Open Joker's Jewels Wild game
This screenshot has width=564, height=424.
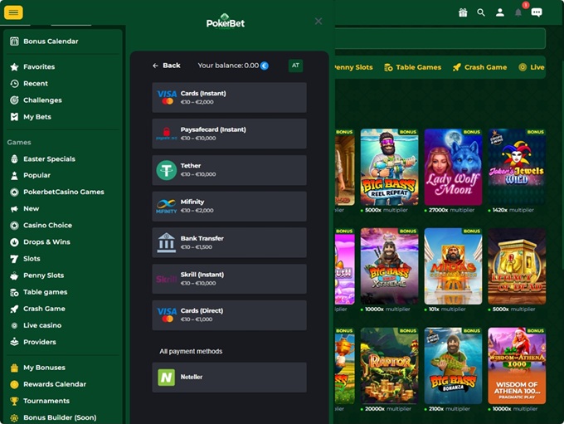pos(517,167)
